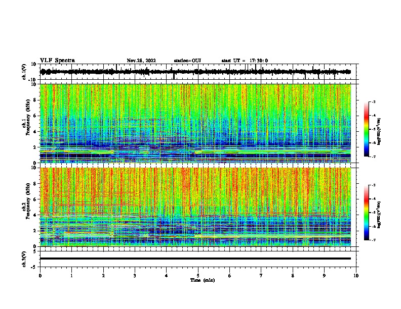Click the "-5" tick on ch.3(V) axis
The width and height of the screenshot is (401, 309).
point(34,267)
